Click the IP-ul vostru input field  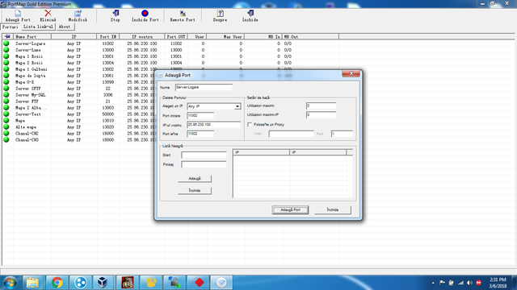(213, 125)
